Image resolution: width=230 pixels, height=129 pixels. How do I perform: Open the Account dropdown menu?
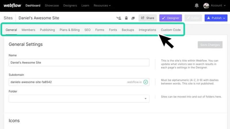pos(218,5)
